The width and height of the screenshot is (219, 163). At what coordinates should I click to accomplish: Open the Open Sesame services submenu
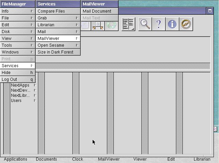click(58, 45)
